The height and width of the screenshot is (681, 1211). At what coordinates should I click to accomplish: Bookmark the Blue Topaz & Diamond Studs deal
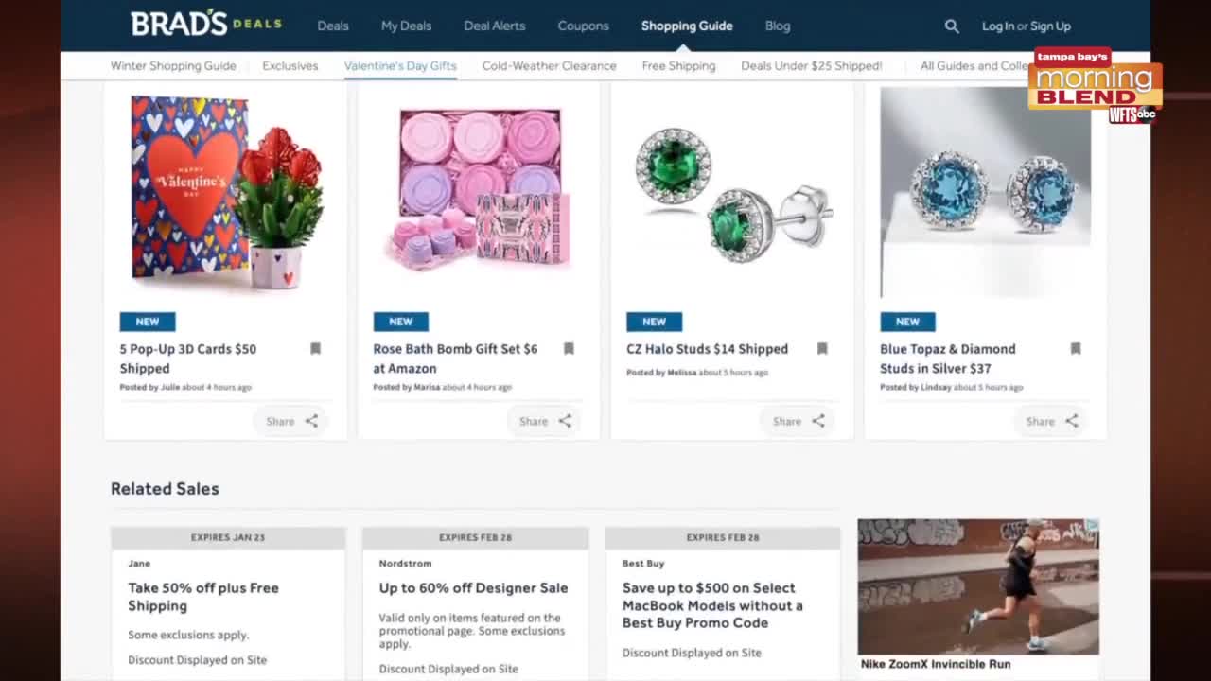1076,349
